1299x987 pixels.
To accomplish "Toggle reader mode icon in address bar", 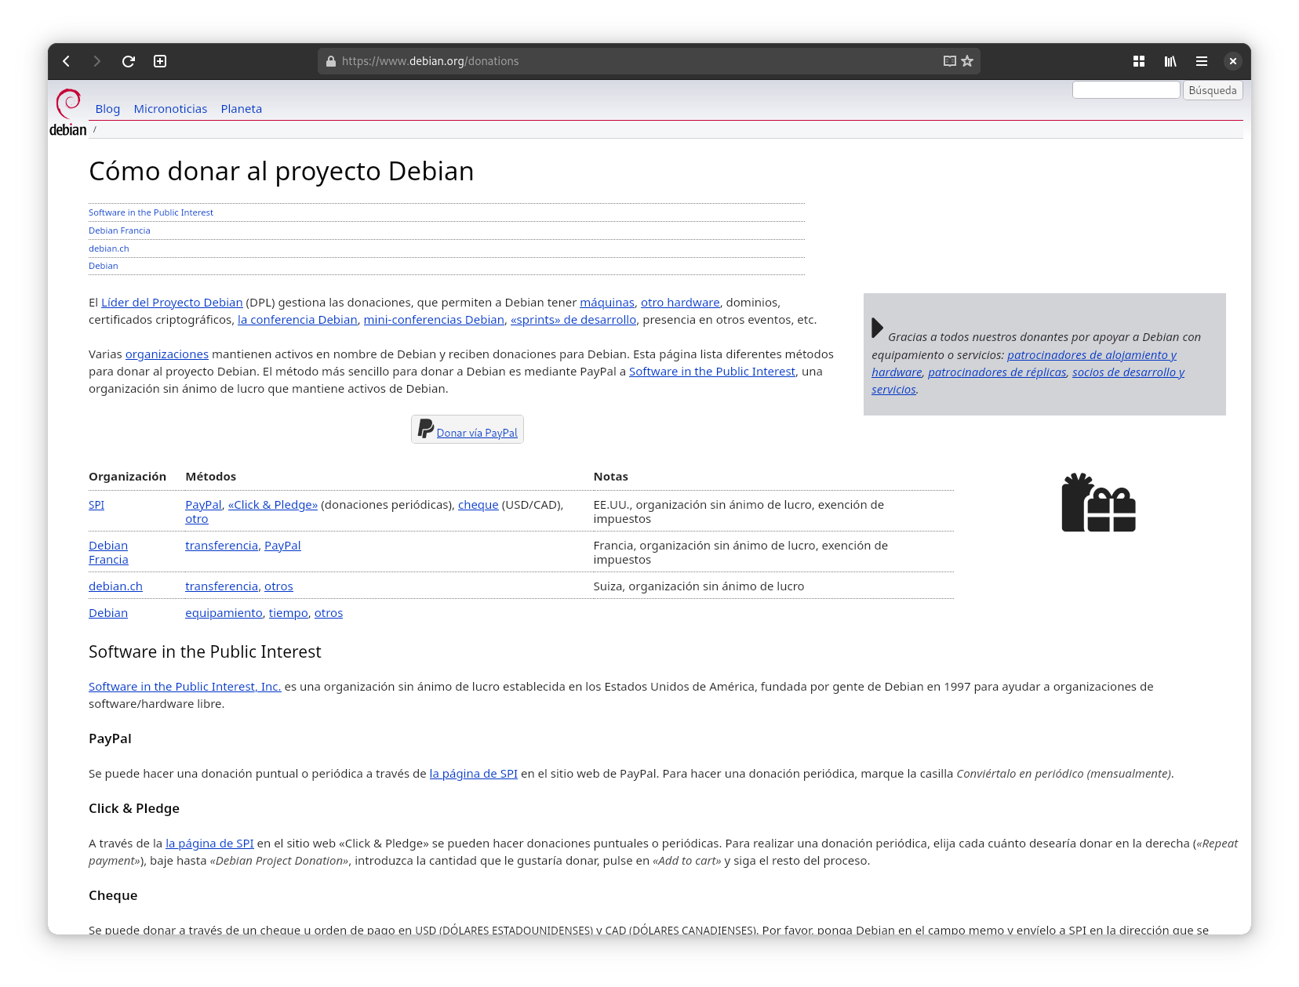I will [949, 61].
